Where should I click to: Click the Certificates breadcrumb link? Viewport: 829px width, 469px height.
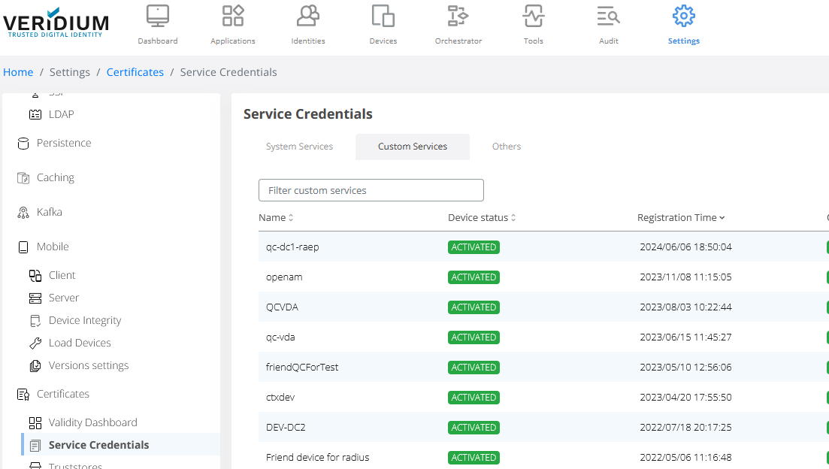pos(135,72)
